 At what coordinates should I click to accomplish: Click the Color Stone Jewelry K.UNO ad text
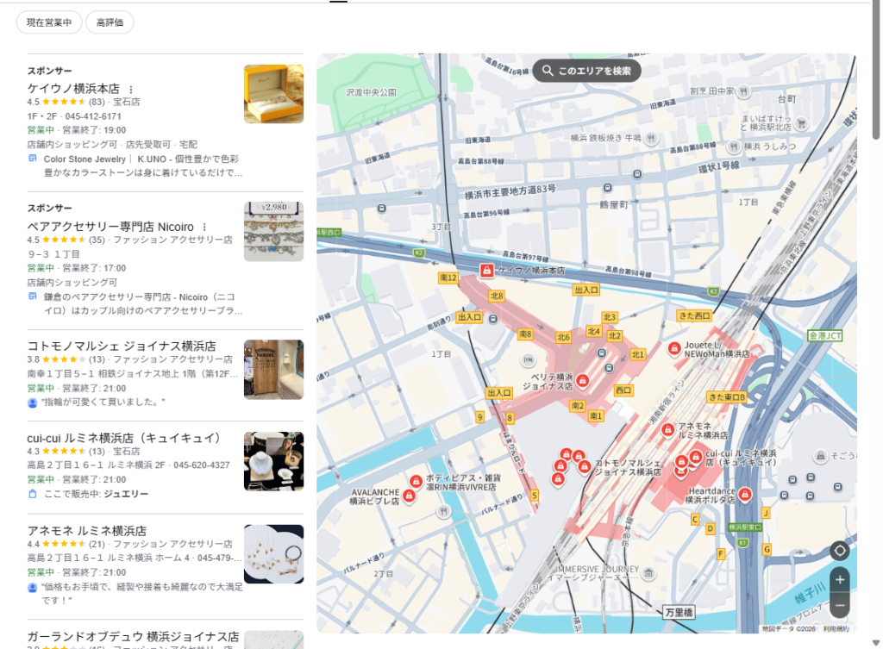(142, 166)
